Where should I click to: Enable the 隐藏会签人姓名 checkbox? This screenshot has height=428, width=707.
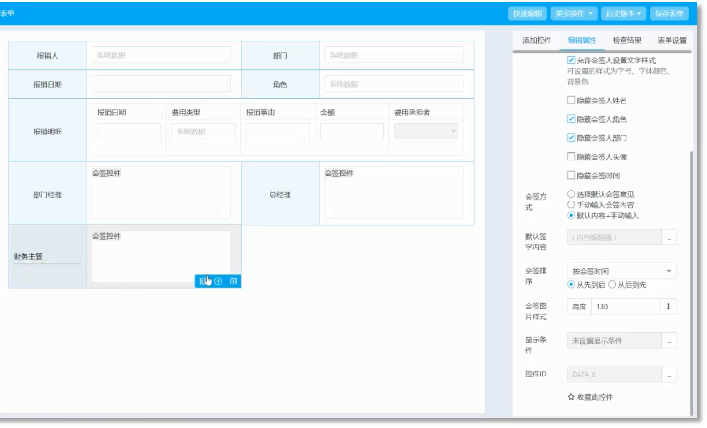pos(571,100)
